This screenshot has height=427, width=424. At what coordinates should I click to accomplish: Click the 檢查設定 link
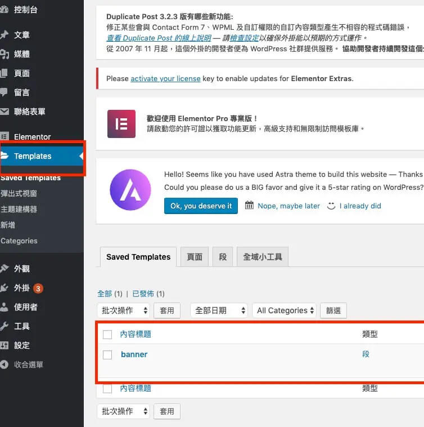[x=244, y=38]
